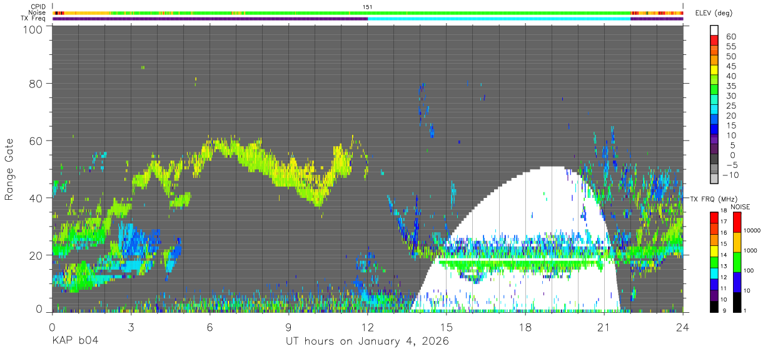Click the black 1–10 NOISE swatch
768x354 pixels.
point(737,302)
